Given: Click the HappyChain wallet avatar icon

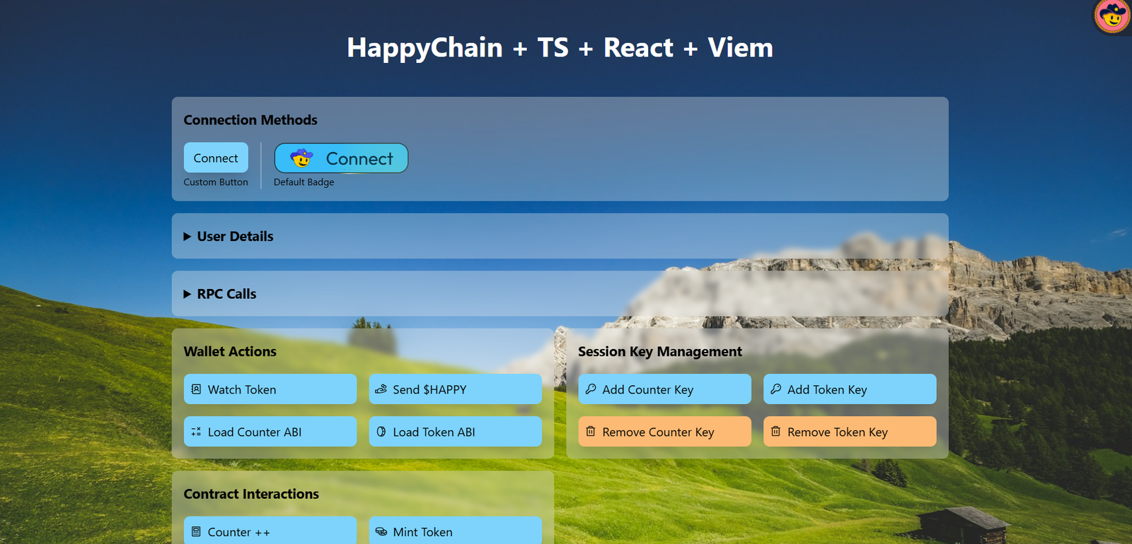Looking at the screenshot, I should (1112, 16).
